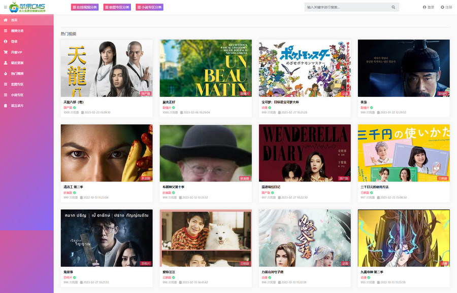Click the user circle icon beside top-right 登录
457x293 pixels.
click(x=425, y=8)
